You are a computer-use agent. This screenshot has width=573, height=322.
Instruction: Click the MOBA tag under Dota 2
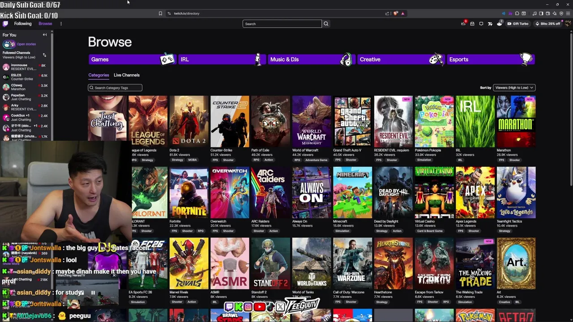[x=192, y=160]
